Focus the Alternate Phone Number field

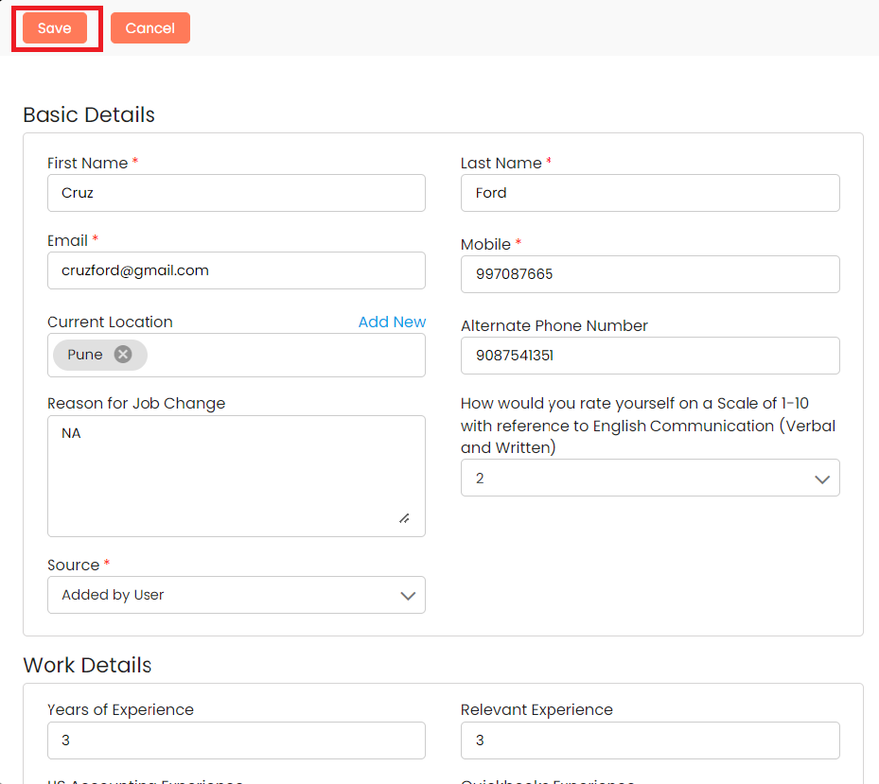pyautogui.click(x=650, y=356)
